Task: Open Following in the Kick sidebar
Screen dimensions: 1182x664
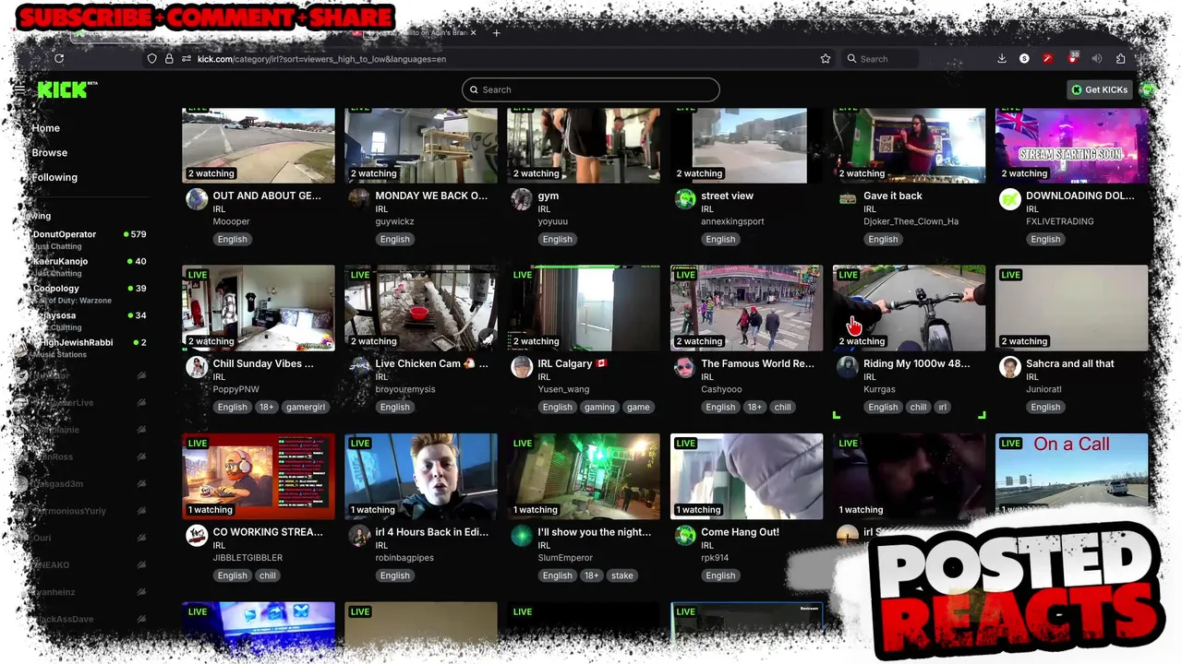Action: tap(54, 177)
